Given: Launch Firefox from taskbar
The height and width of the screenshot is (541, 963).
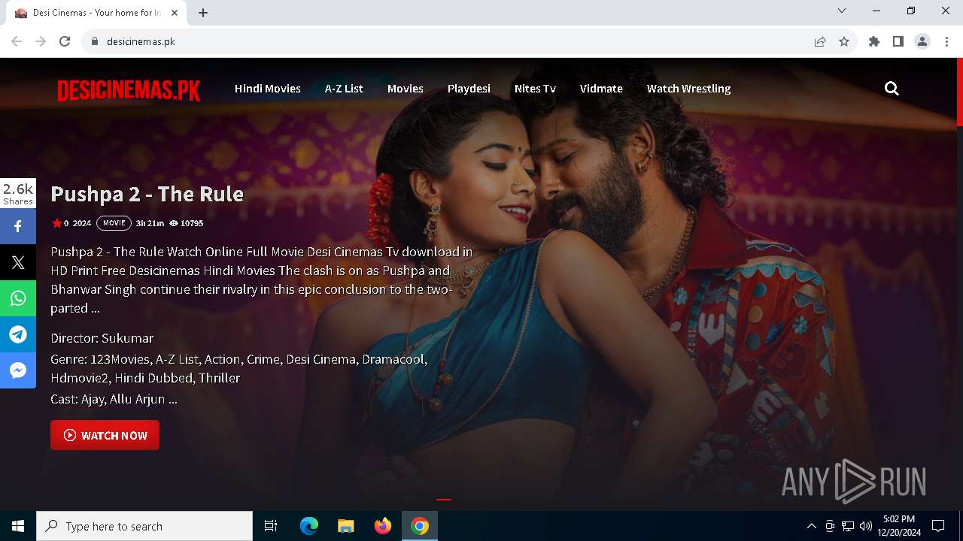Looking at the screenshot, I should (383, 526).
